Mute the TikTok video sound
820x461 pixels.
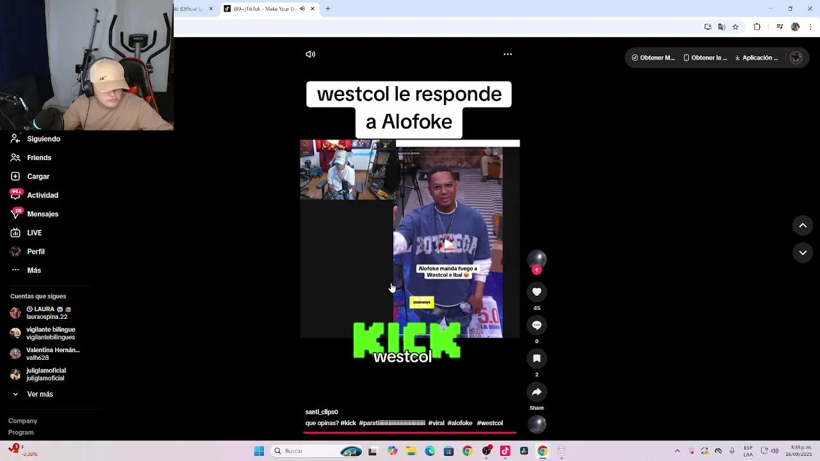pos(311,54)
